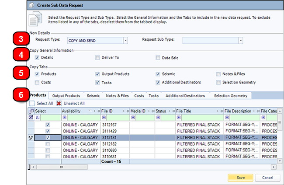Image resolution: width=284 pixels, height=185 pixels.
Task: Select the File ID cell 3110681
Action: (x=115, y=156)
